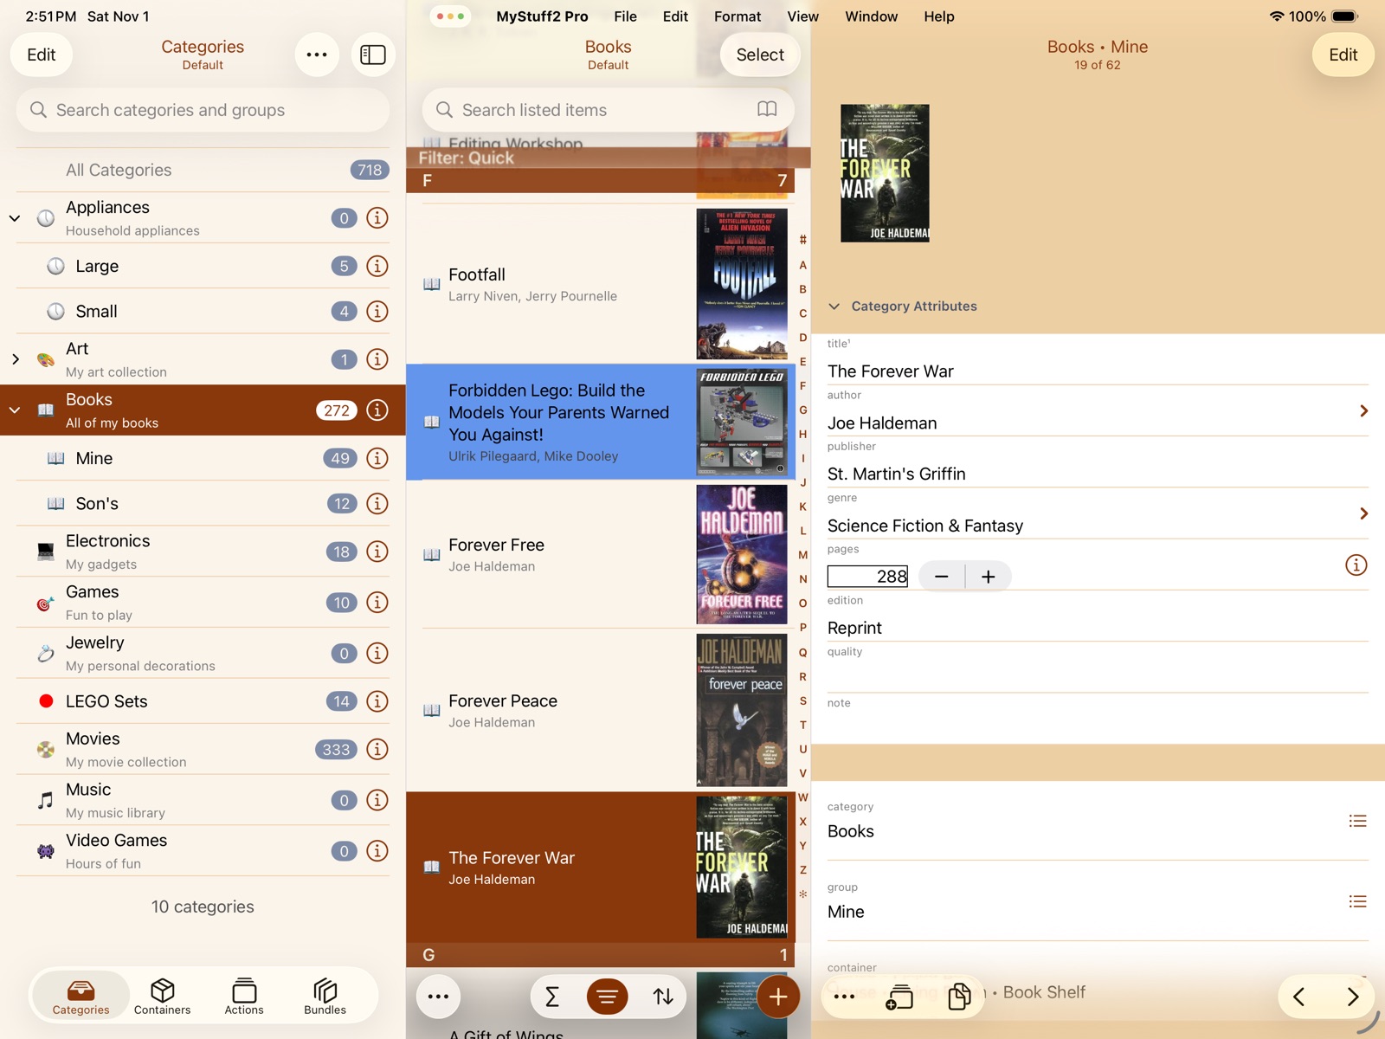Click the add to stack icon

[x=900, y=997]
